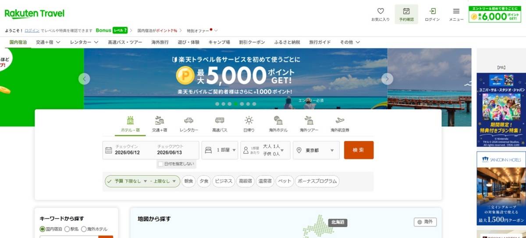Click the 北海道 map label
The height and width of the screenshot is (238, 526).
point(338,222)
